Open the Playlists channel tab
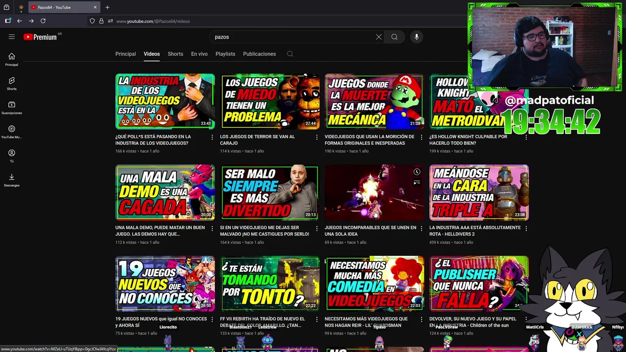Viewport: 626px width, 352px height. [225, 54]
